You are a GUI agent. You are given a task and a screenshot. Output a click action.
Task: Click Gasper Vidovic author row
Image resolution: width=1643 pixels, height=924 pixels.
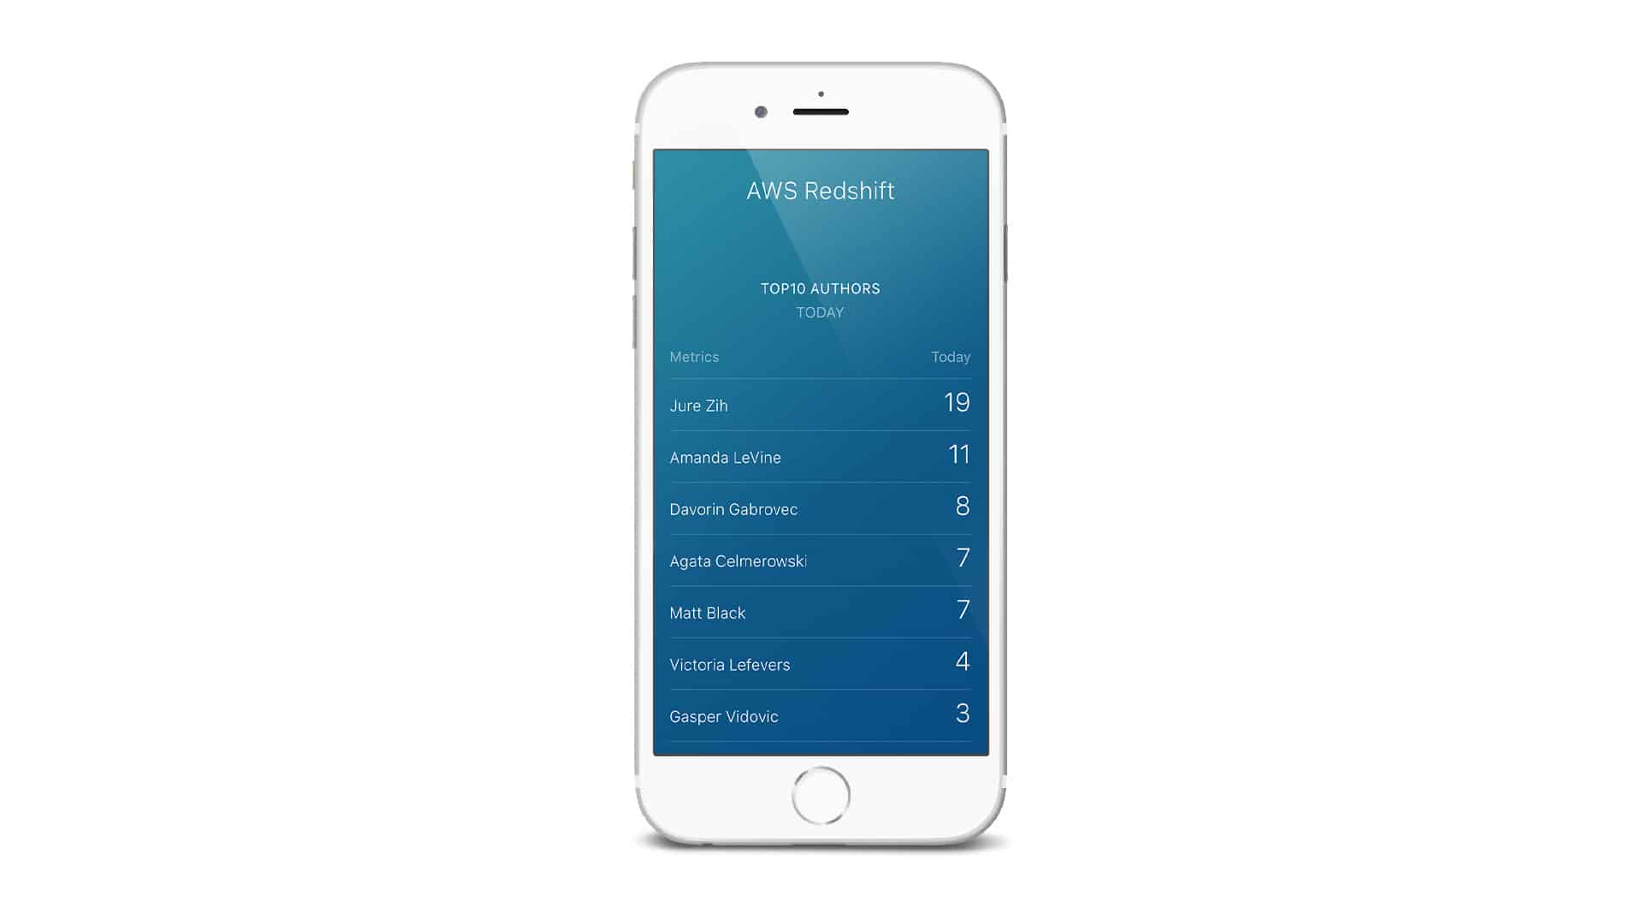click(x=819, y=715)
